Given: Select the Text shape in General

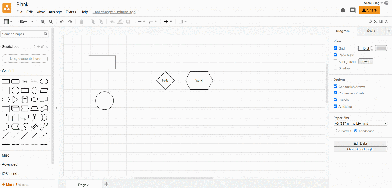Looking at the screenshot, I should click(x=25, y=82).
